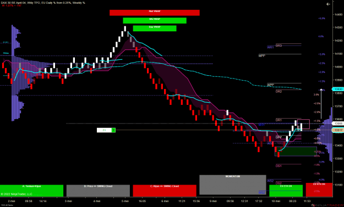This screenshot has width=344, height=207.
Task: Click the gray MOMENTUM panel
Action: [x=233, y=184]
